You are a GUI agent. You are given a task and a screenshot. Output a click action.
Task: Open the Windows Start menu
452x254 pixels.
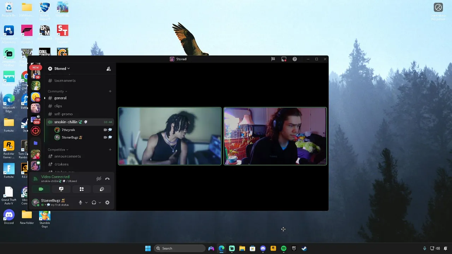148,248
